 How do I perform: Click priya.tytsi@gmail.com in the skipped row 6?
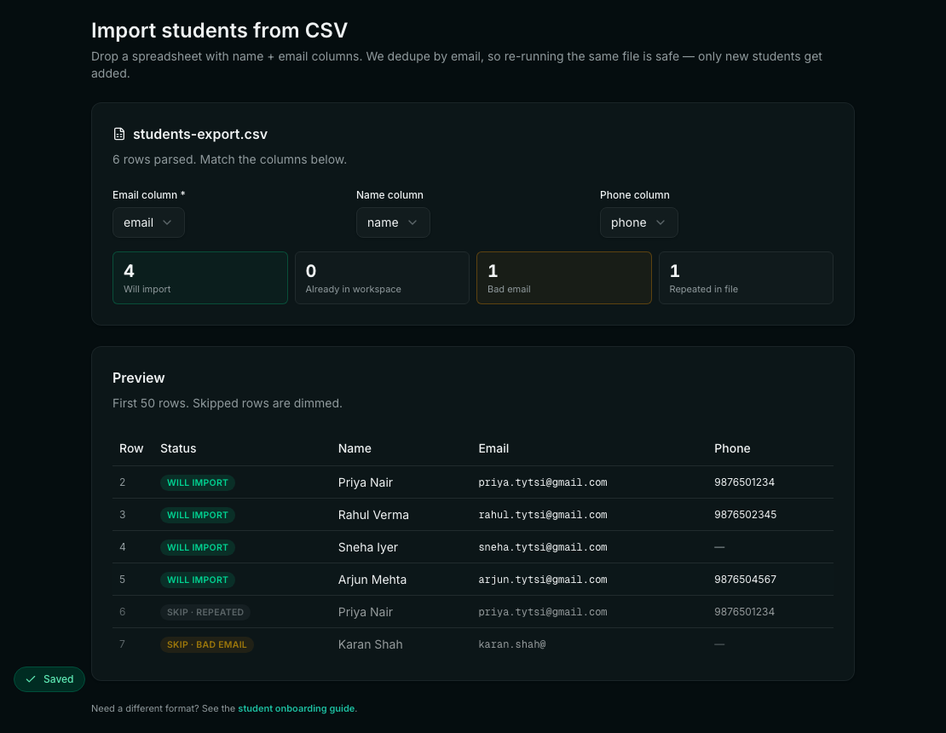pos(543,612)
